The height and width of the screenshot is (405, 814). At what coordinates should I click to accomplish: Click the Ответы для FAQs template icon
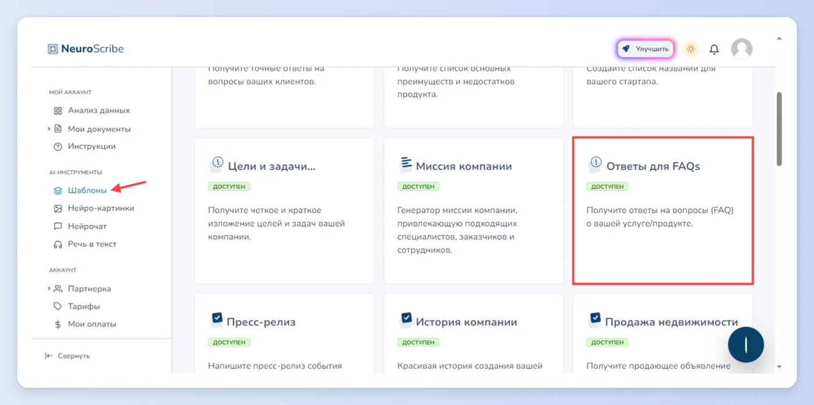point(595,164)
